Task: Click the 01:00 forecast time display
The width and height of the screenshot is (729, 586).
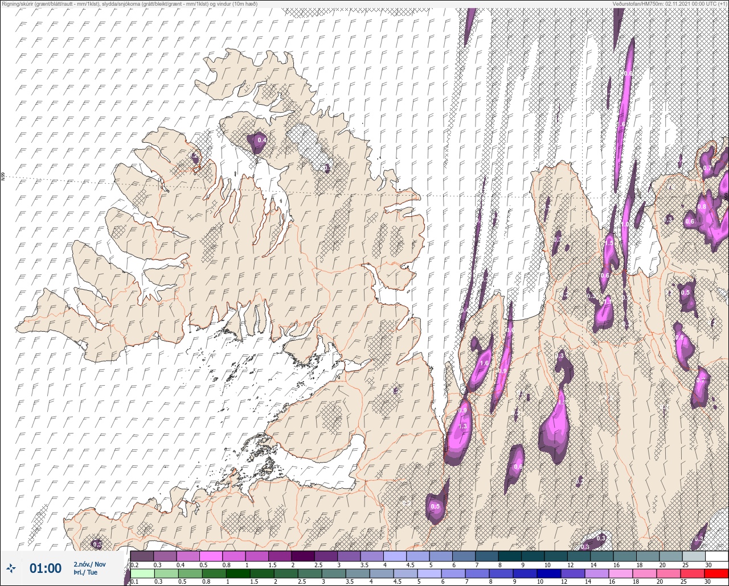Action: (46, 568)
